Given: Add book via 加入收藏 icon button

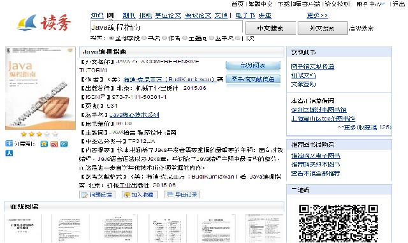Looking at the screenshot, I should pyautogui.click(x=140, y=195).
